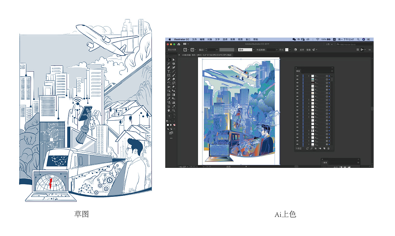This screenshot has width=395, height=236.
Task: Click the Zoom magnifier tool
Action: click(174, 110)
